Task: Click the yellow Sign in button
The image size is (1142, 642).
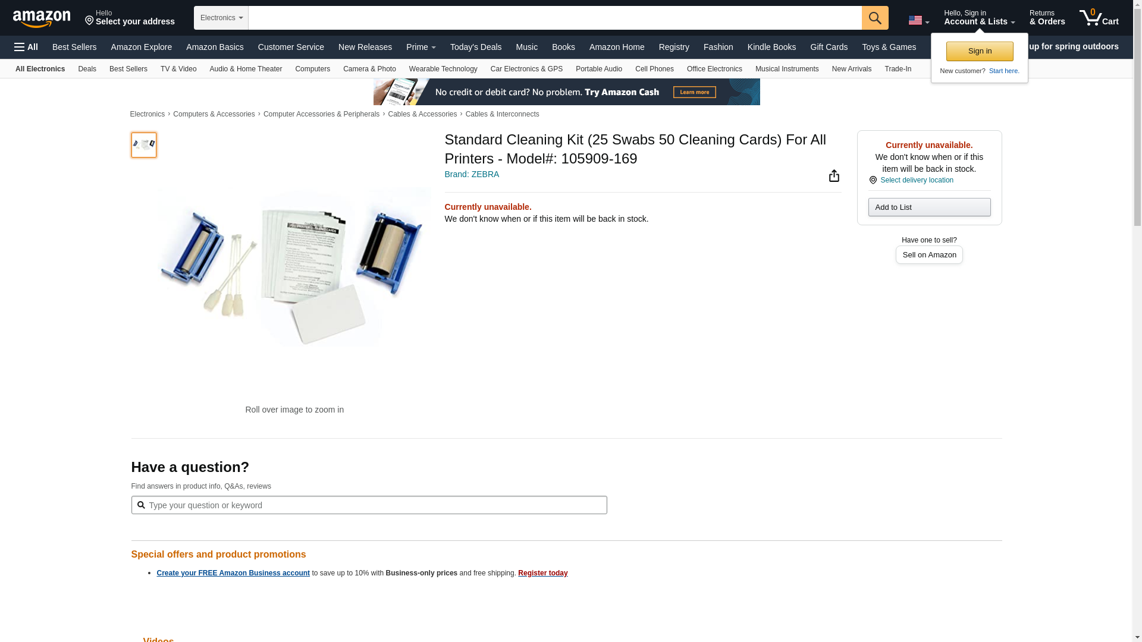Action: tap(980, 51)
